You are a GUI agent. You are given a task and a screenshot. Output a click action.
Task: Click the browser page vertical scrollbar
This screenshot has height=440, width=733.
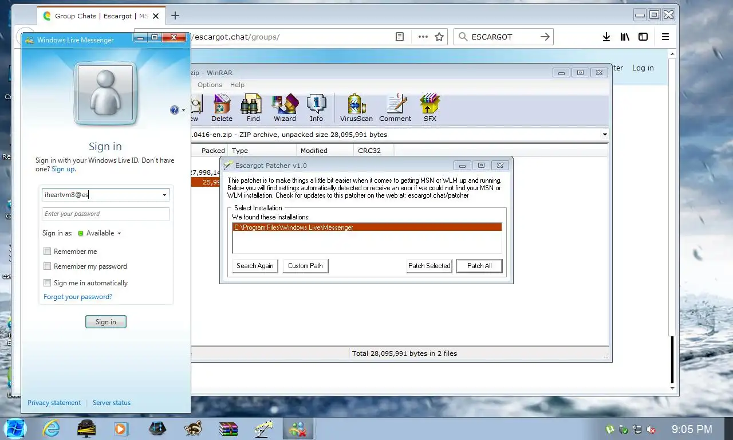coord(673,221)
